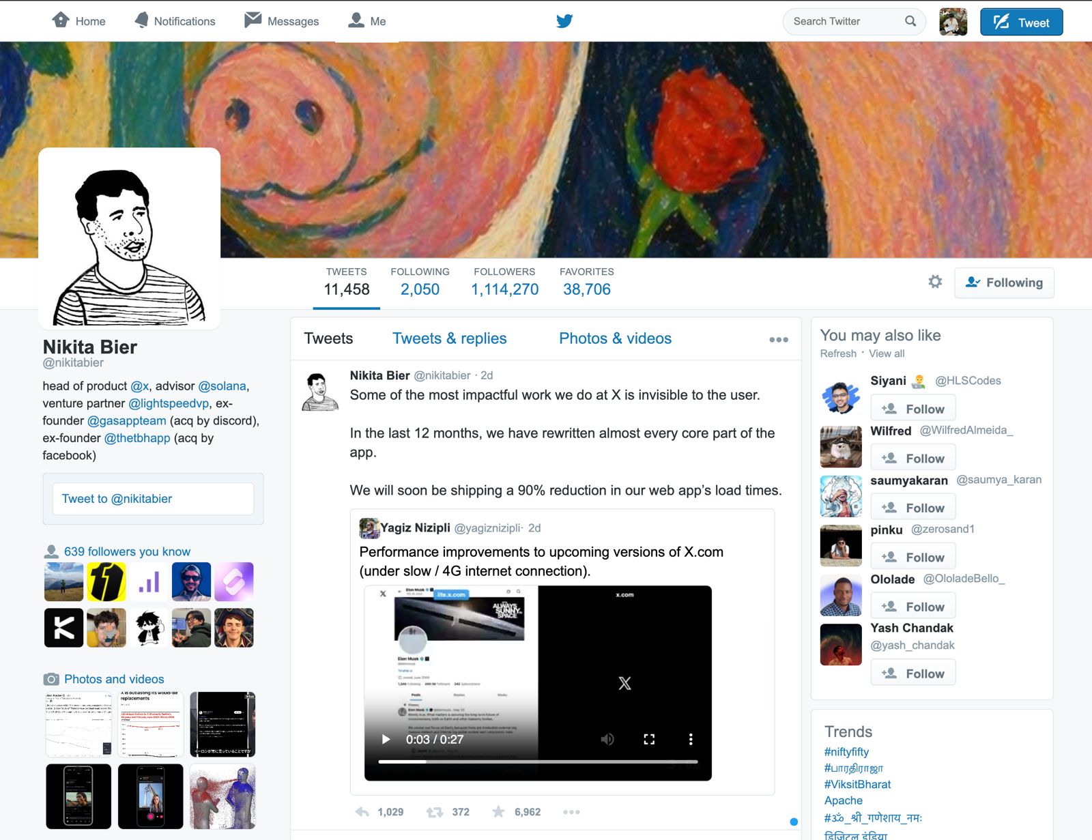
Task: Favorite the tweet with star icon
Action: point(498,811)
